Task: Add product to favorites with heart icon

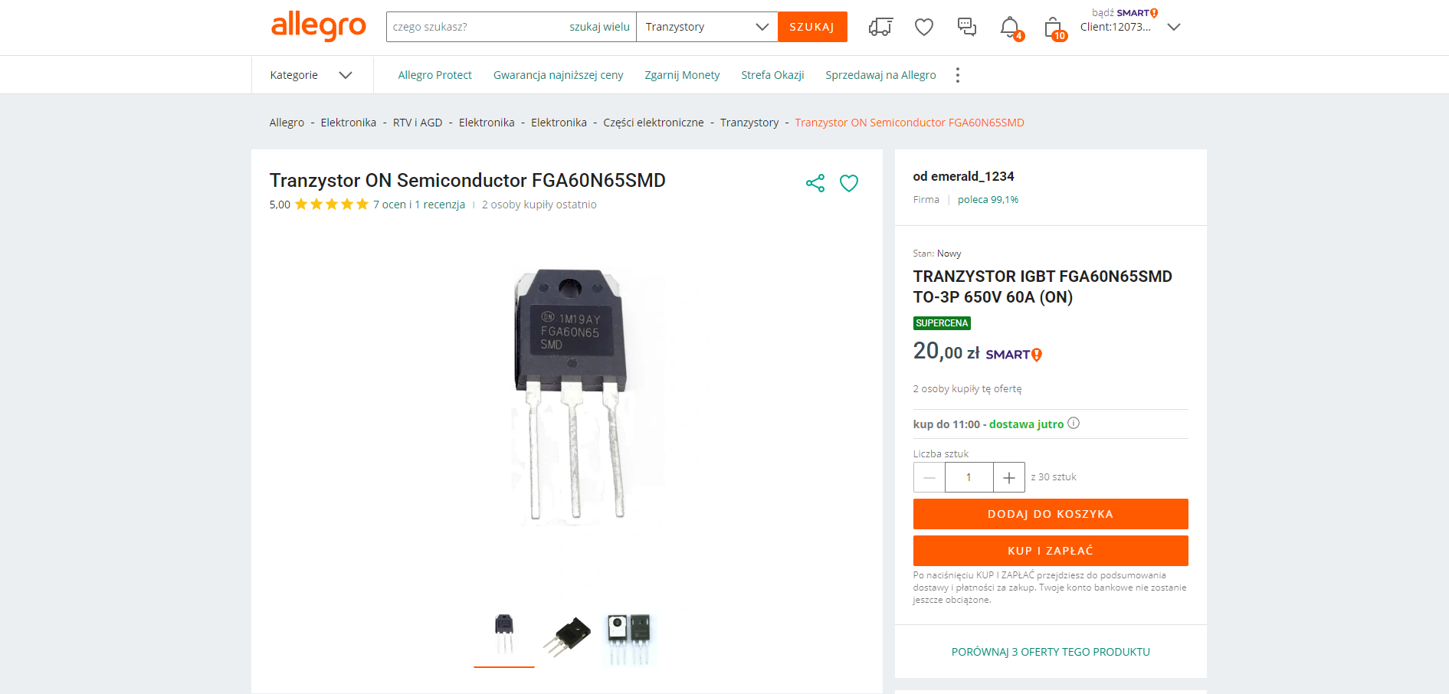Action: click(x=849, y=183)
